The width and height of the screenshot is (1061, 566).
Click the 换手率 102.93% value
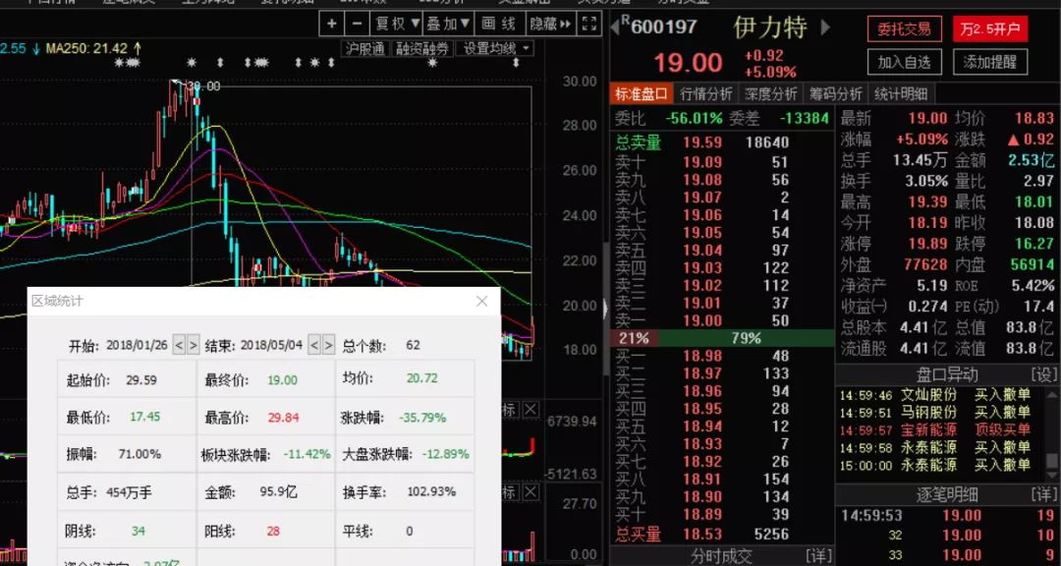point(431,491)
